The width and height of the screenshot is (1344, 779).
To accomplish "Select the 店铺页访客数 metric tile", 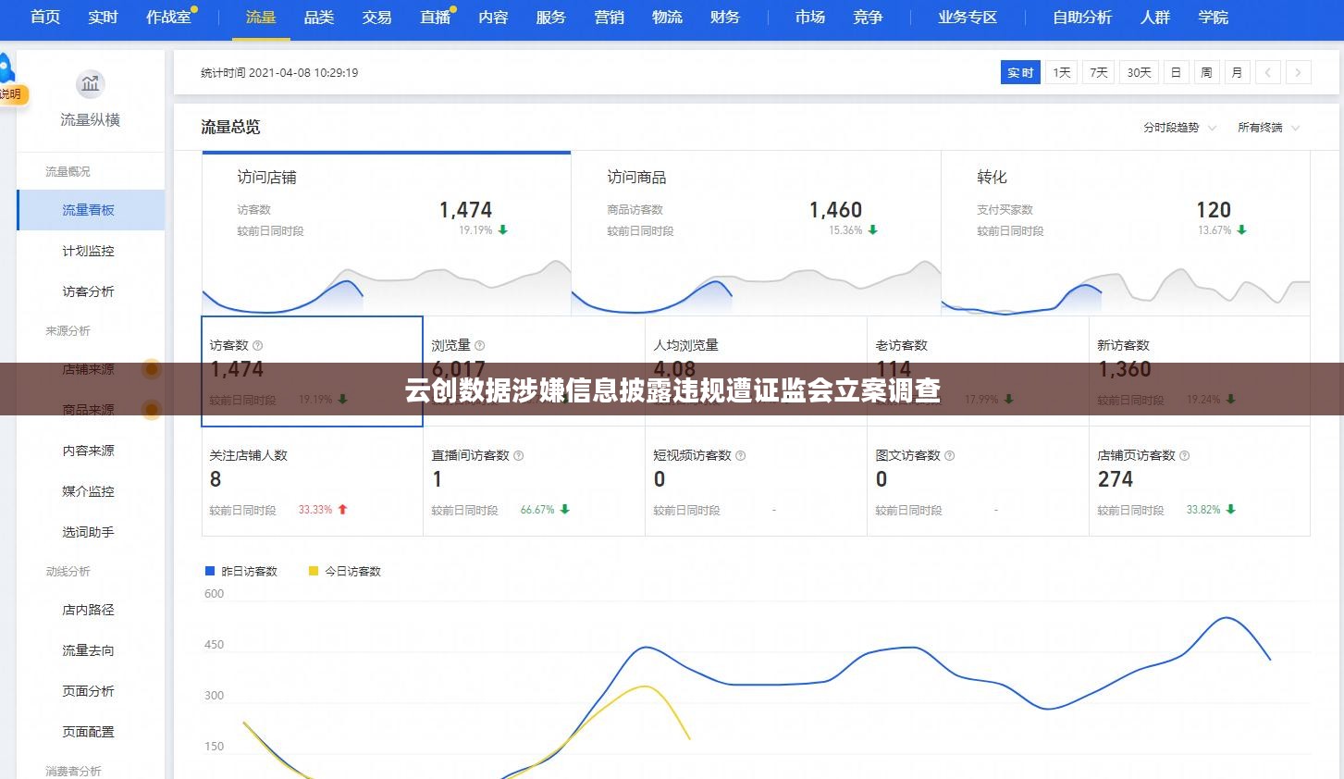I will (x=1200, y=481).
